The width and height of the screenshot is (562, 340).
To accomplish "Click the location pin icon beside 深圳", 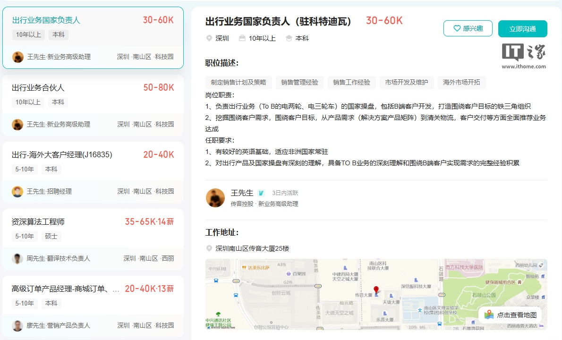I will [209, 38].
